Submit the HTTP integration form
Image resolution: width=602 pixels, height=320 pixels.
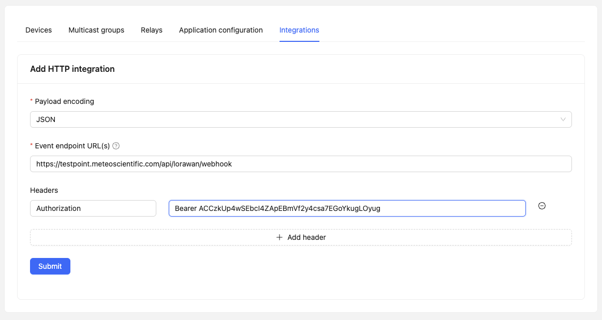(x=50, y=266)
